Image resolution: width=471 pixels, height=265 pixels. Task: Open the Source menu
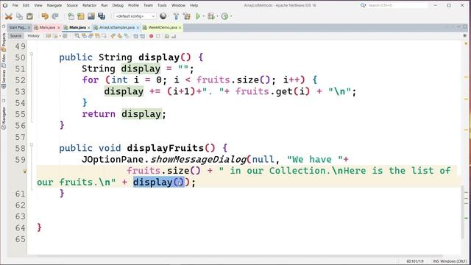click(x=72, y=5)
